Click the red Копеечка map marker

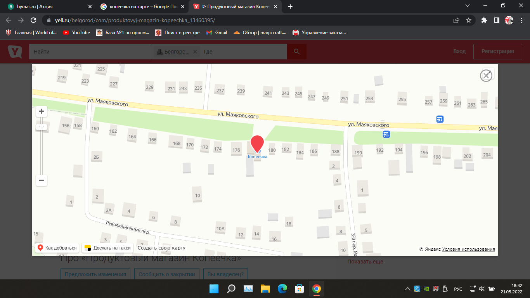click(x=257, y=144)
